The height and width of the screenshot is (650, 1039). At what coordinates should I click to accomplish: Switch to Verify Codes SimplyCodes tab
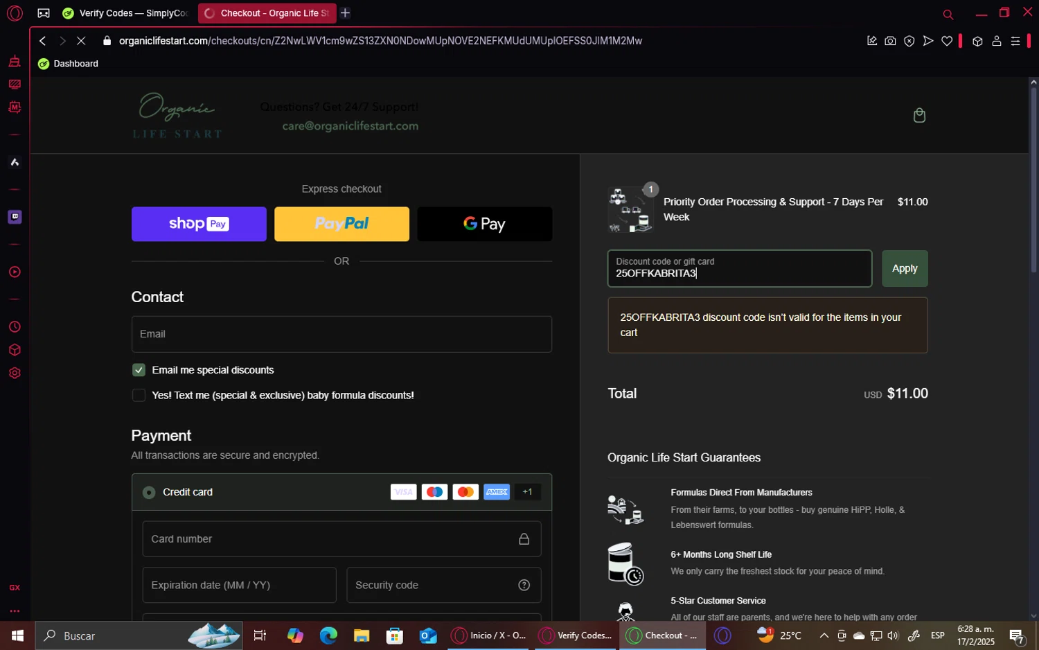125,13
